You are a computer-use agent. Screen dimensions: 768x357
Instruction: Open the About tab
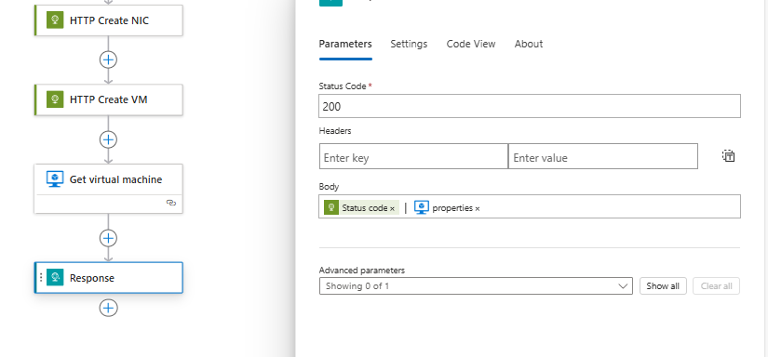coord(529,44)
